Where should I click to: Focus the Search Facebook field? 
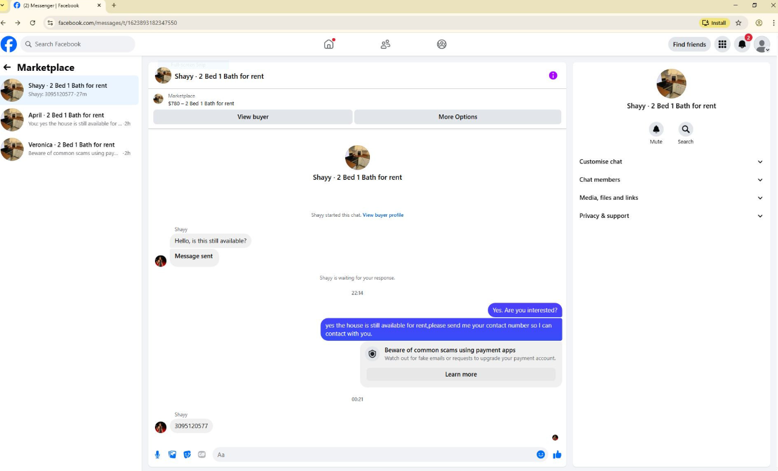pyautogui.click(x=78, y=44)
